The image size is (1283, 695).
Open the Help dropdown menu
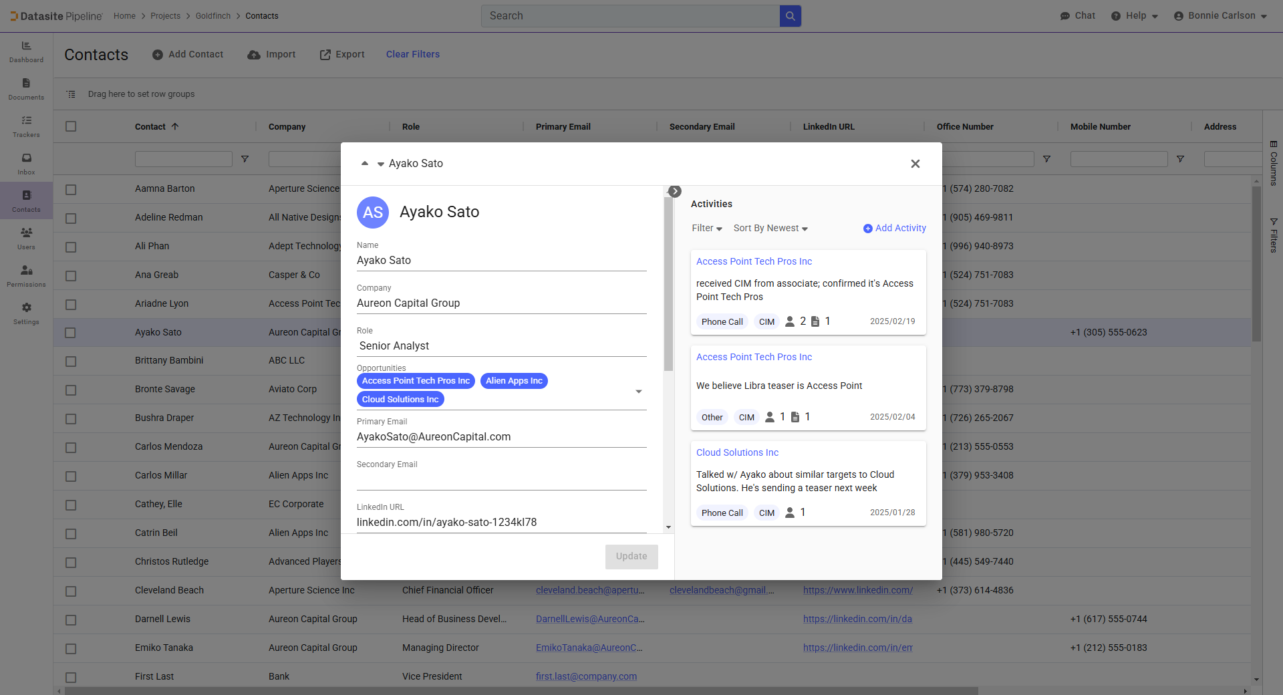click(x=1135, y=16)
